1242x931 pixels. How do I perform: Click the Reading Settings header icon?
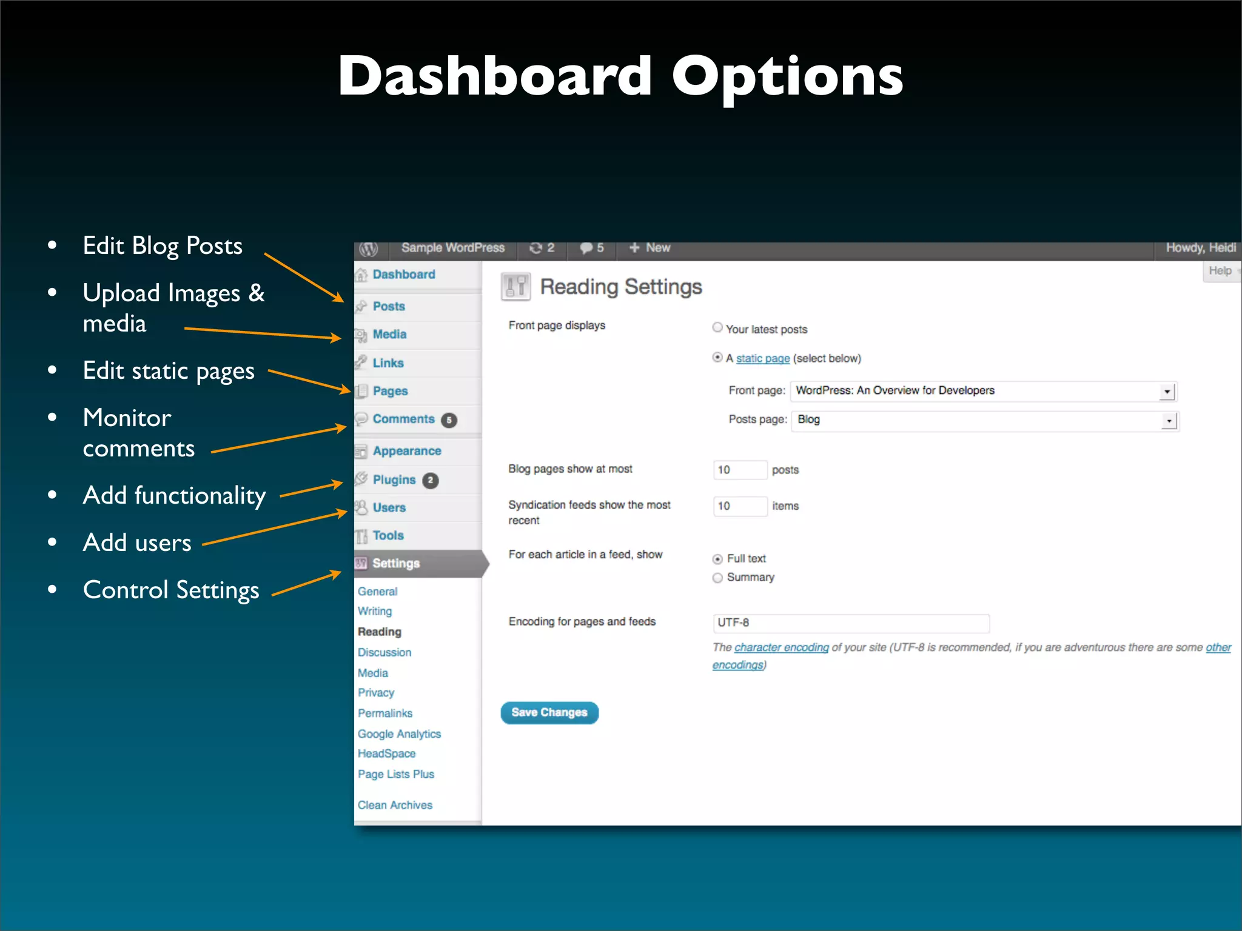pos(515,287)
